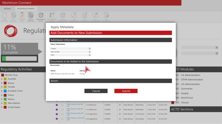This screenshot has height=124, width=222.
Task: Click the green square next to Mexico
Action: point(5,99)
